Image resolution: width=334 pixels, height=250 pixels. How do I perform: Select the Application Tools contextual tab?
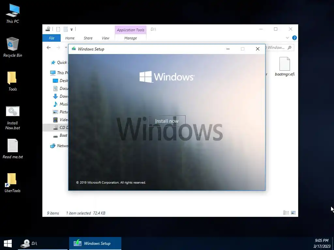pyautogui.click(x=130, y=30)
